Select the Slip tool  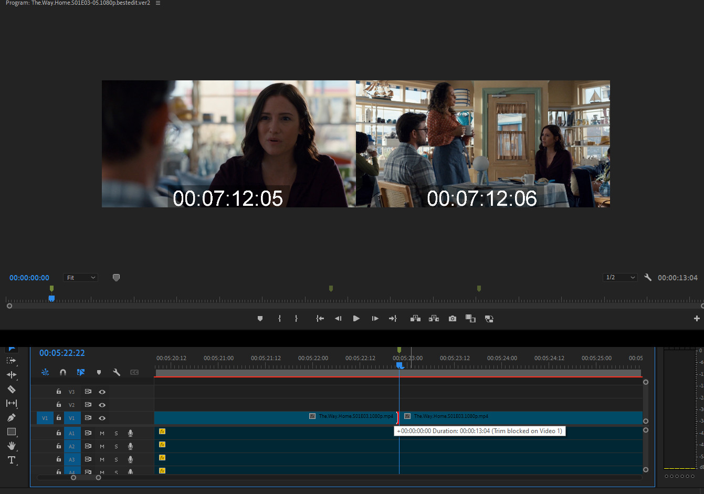11,403
